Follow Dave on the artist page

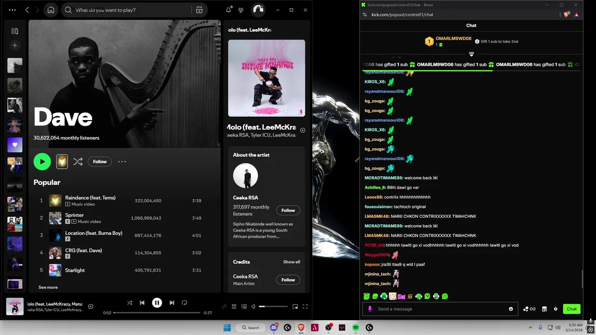pyautogui.click(x=100, y=161)
